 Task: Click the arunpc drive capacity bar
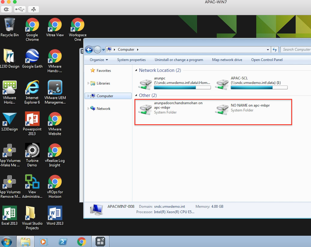click(x=182, y=87)
